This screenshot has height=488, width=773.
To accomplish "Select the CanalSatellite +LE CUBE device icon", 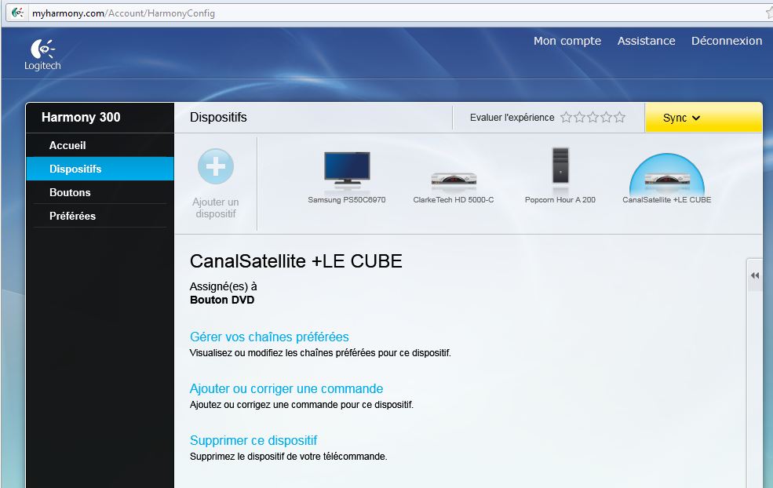I will pyautogui.click(x=666, y=178).
